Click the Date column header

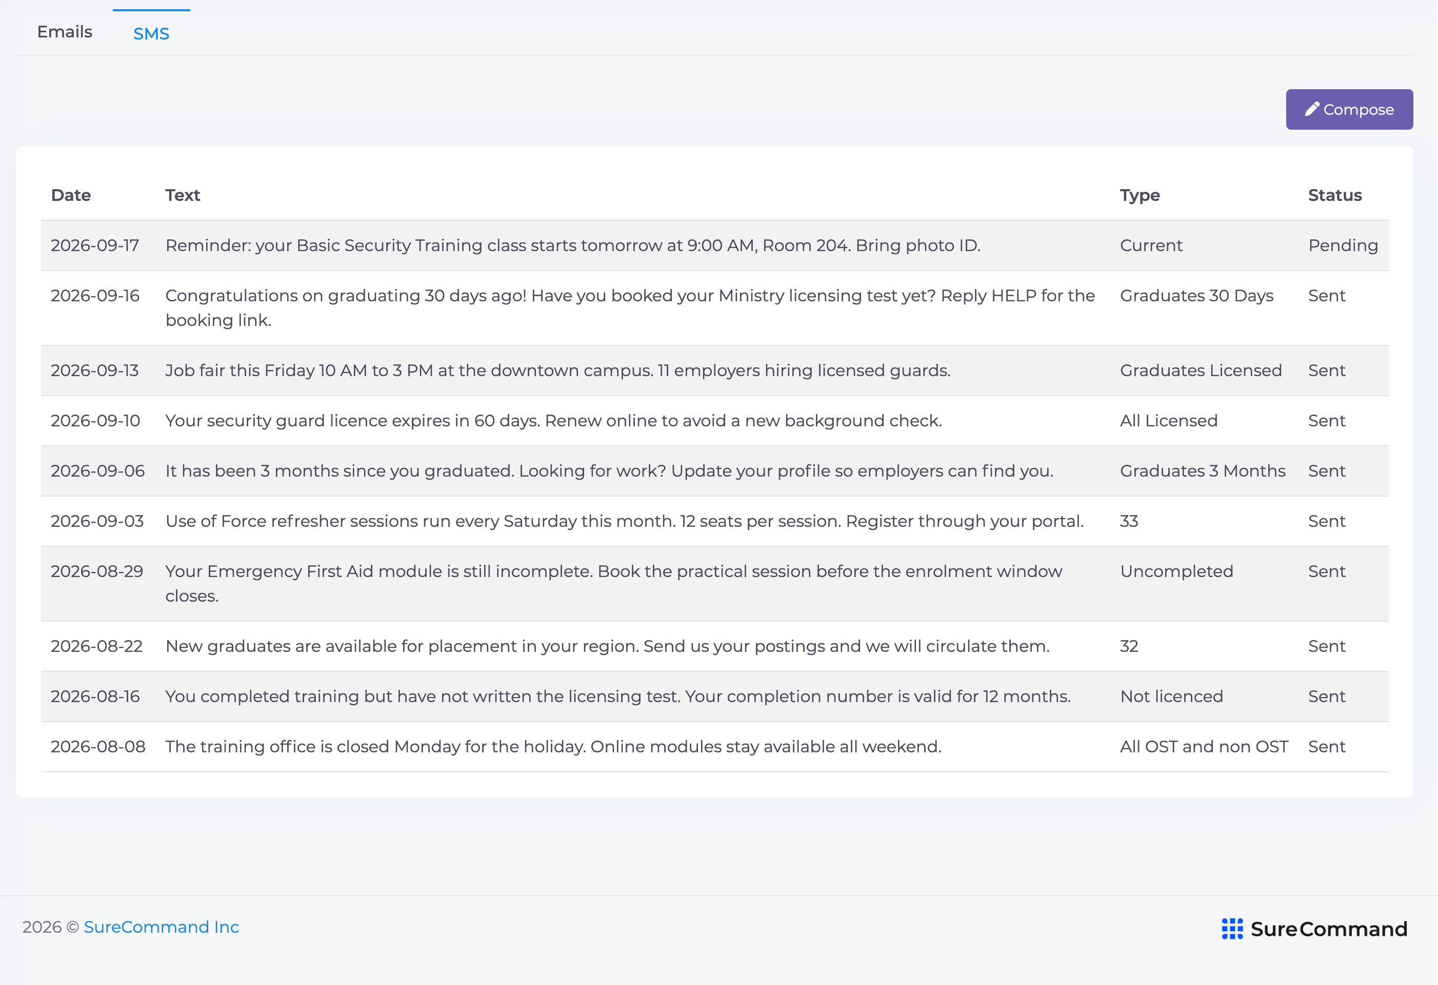pyautogui.click(x=71, y=195)
